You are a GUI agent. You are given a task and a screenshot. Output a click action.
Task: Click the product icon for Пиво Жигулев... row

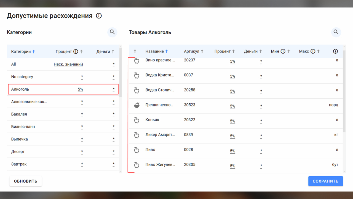coord(137,165)
